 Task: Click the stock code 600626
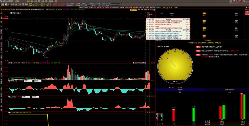tap(158, 8)
